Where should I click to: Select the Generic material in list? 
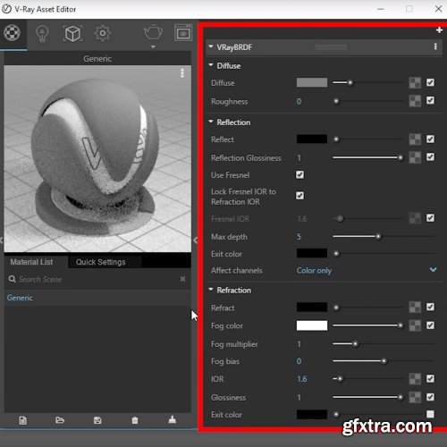point(97,298)
